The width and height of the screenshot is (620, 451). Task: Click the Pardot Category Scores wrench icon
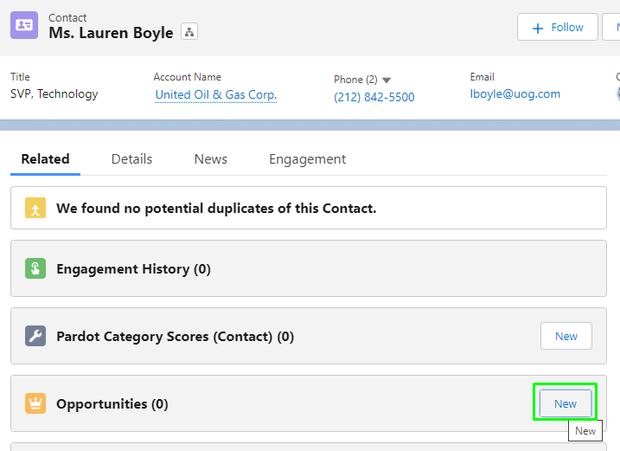click(x=35, y=336)
